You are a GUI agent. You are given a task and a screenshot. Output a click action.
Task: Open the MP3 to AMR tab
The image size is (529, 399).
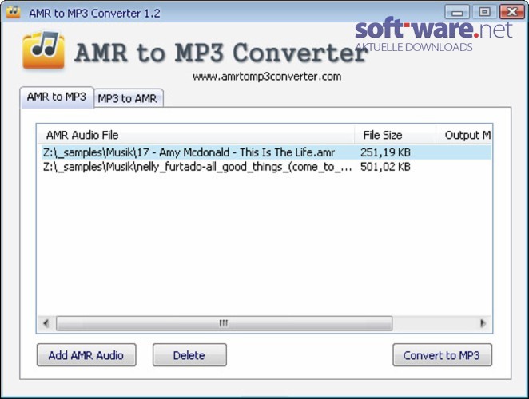tap(128, 98)
